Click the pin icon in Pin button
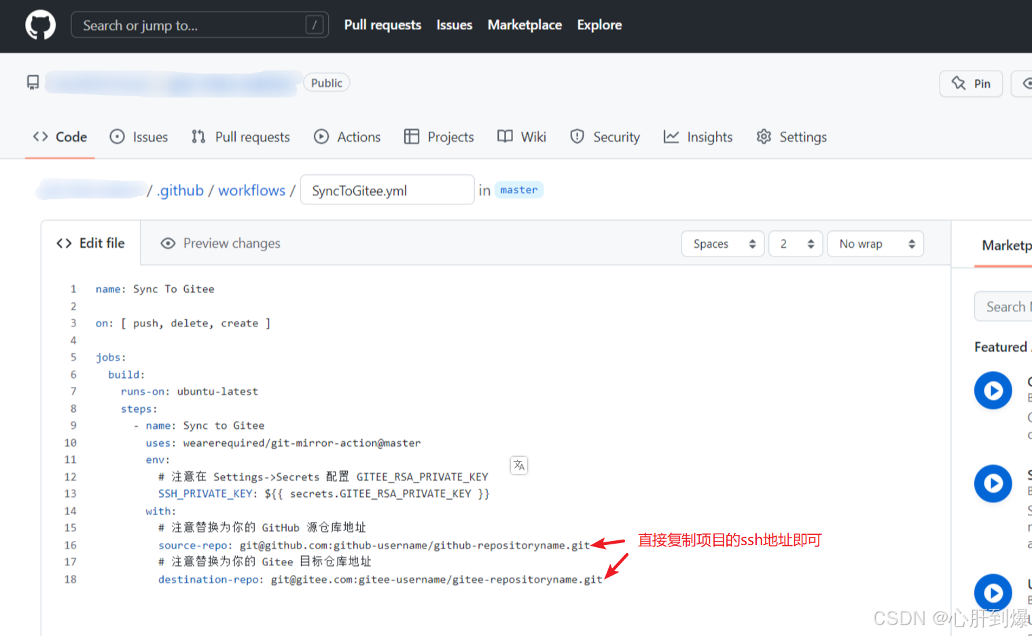Viewport: 1032px width, 636px height. point(959,83)
